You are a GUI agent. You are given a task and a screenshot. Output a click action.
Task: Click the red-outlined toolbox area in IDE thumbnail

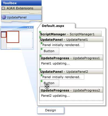[x=4, y=34]
